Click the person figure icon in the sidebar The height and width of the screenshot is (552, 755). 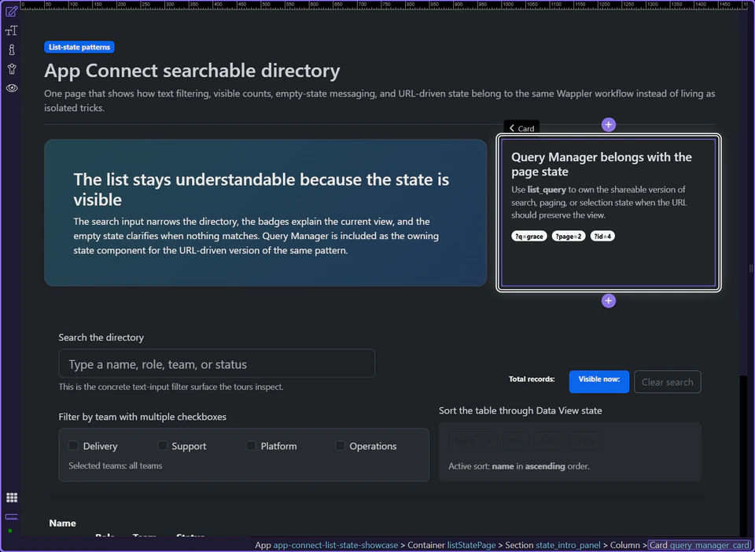pyautogui.click(x=12, y=69)
